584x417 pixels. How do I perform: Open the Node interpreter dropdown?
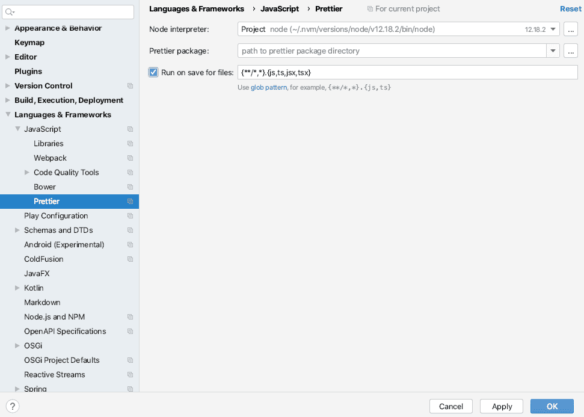coord(553,29)
